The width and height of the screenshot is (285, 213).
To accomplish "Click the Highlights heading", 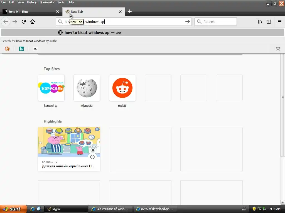I will pyautogui.click(x=53, y=121).
